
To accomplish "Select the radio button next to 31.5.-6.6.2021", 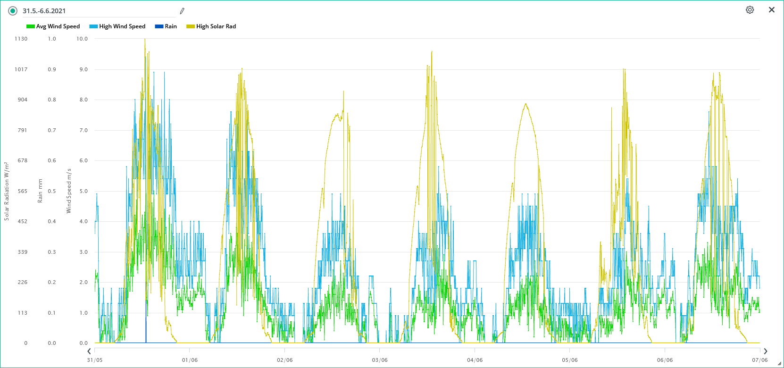I will pyautogui.click(x=13, y=11).
